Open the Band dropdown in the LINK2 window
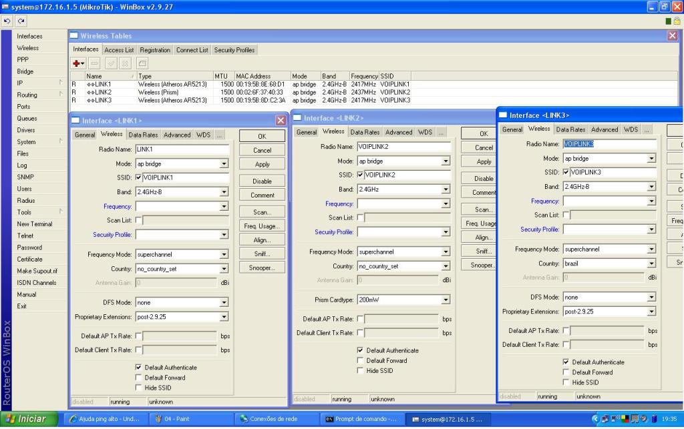684x429 pixels. coord(446,189)
